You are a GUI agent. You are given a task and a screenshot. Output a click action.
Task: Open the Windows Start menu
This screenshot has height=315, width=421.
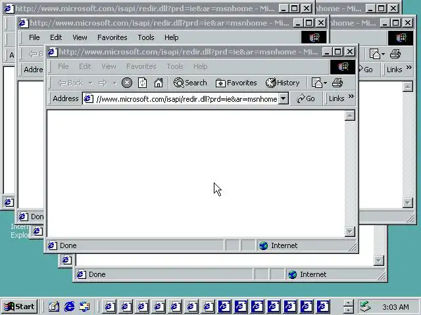[x=20, y=306]
